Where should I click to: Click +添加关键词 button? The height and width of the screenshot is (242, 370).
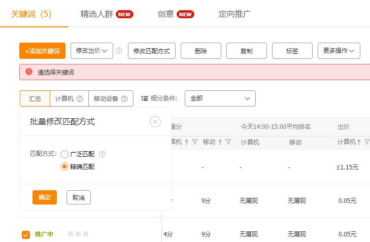point(42,51)
